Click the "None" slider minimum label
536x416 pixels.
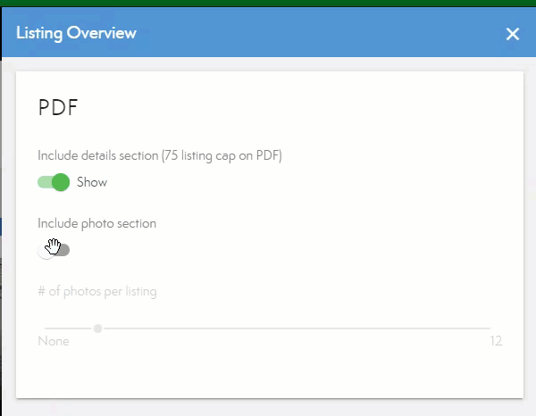tap(54, 341)
